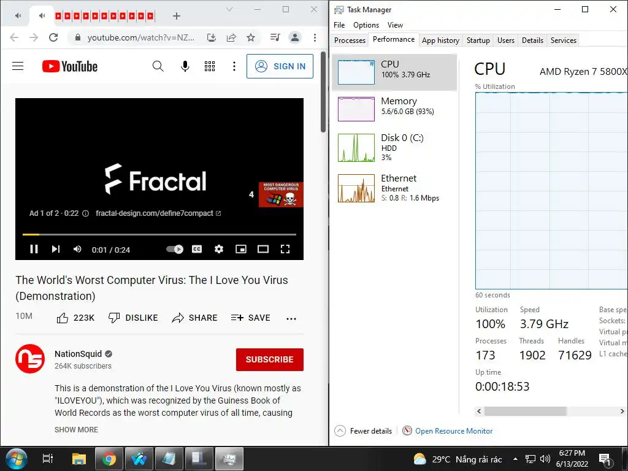Open fractal-design.com ad link
This screenshot has height=471, width=628.
158,213
